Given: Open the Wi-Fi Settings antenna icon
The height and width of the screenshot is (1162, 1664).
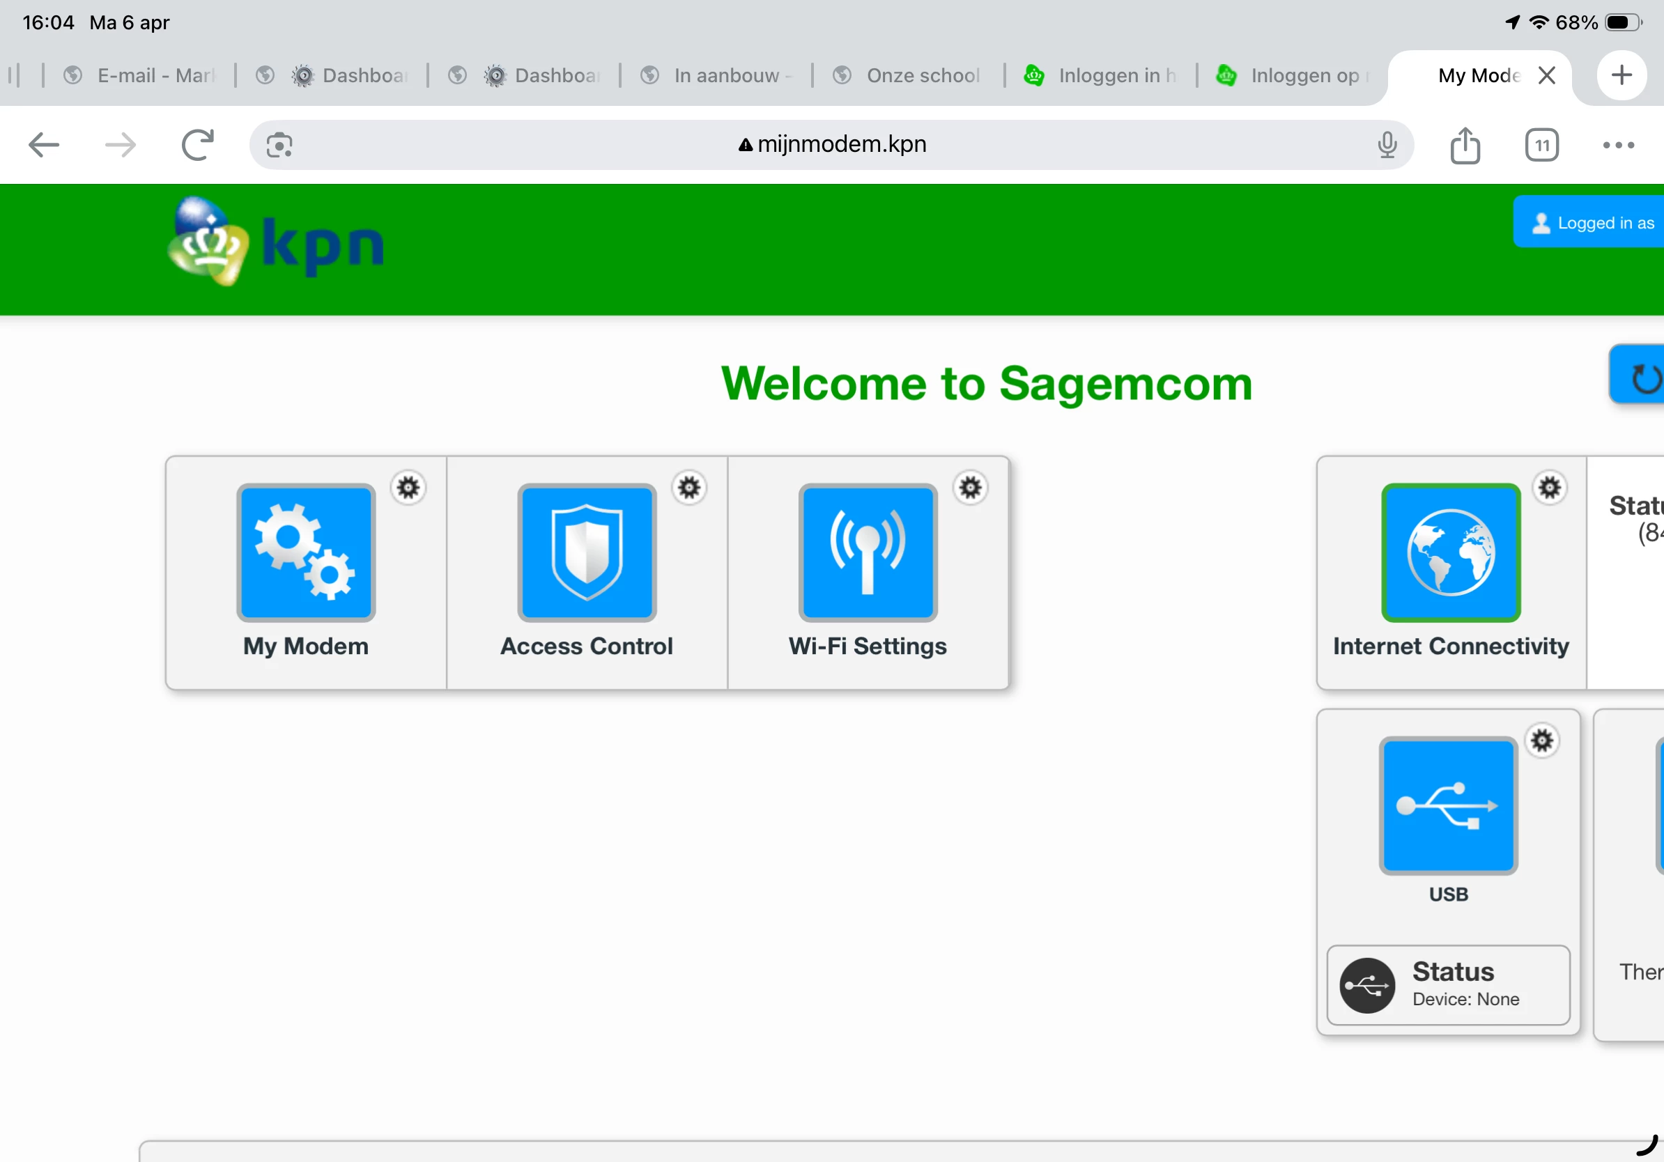Looking at the screenshot, I should (868, 552).
